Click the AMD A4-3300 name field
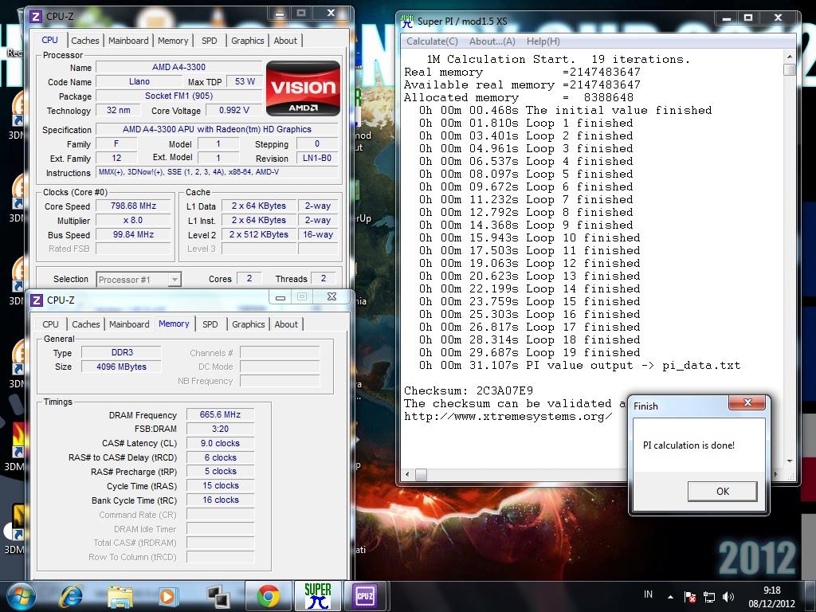The height and width of the screenshot is (612, 816). point(178,67)
